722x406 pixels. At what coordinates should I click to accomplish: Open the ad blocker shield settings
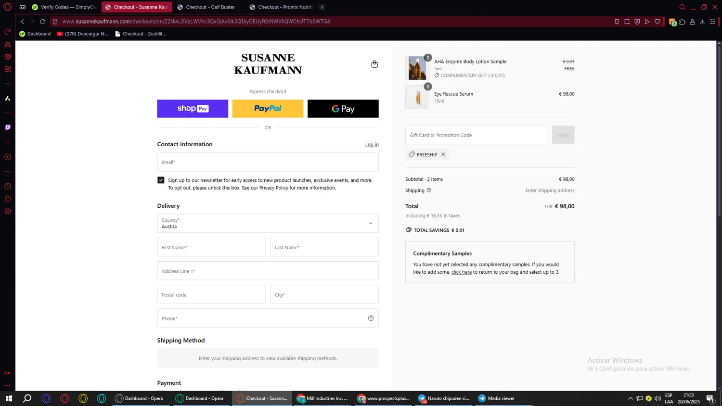tap(637, 22)
